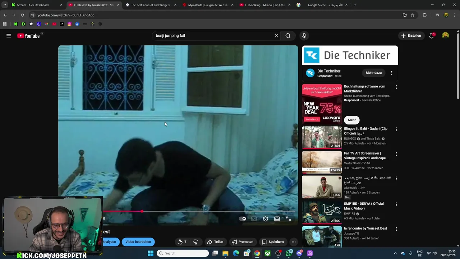Save video with the Speichern button
Image resolution: width=460 pixels, height=259 pixels.
[273, 242]
